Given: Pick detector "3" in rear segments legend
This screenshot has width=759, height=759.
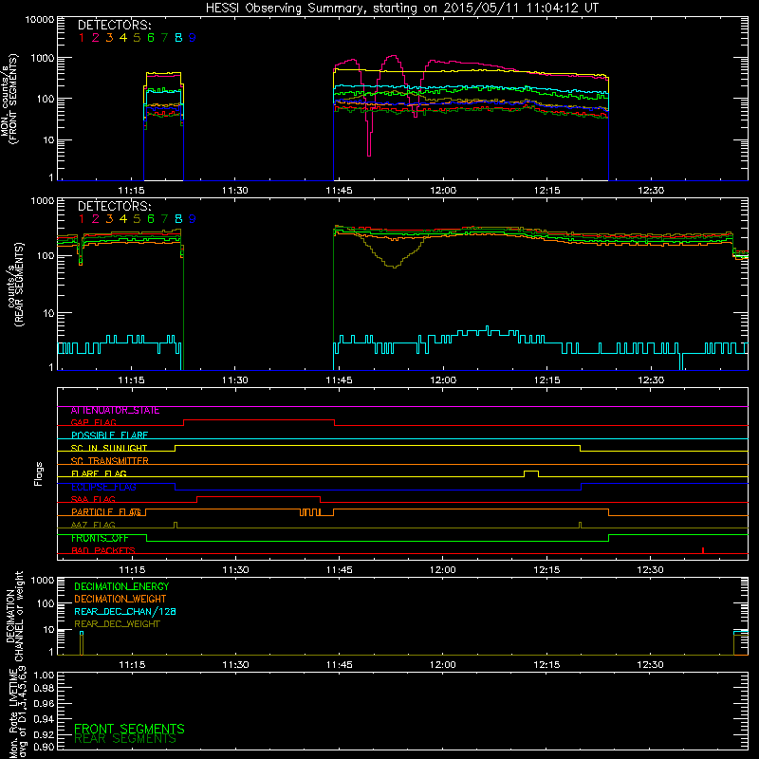Looking at the screenshot, I should coord(109,219).
